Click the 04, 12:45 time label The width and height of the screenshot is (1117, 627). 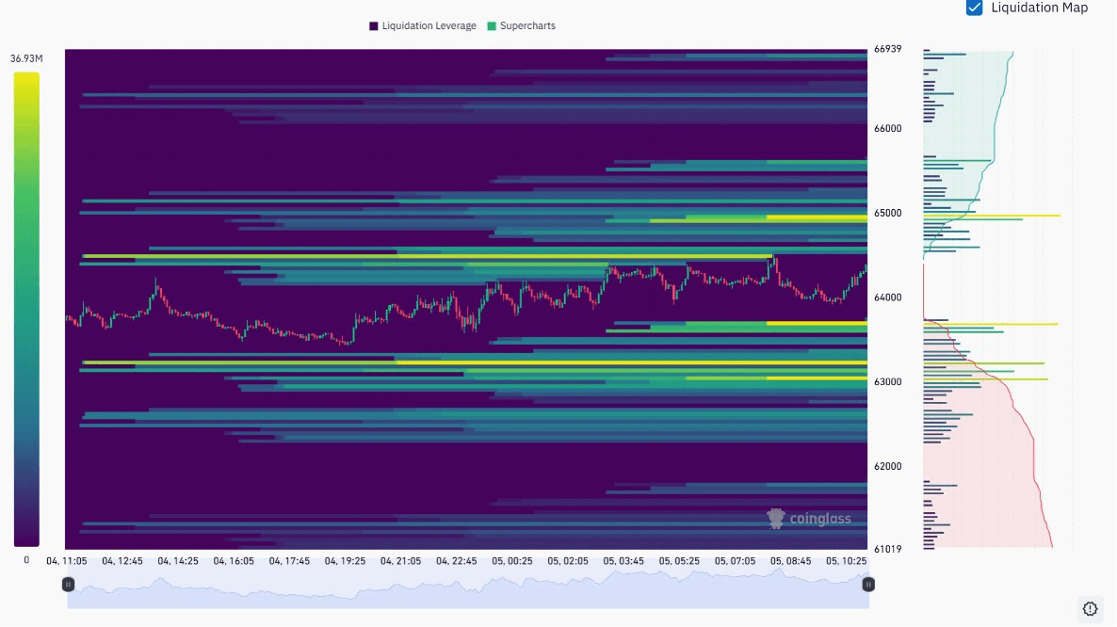pos(121,561)
